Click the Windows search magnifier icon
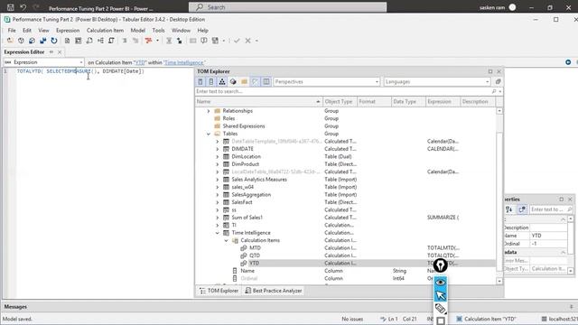Screen dimensions: 578x325 click(x=200, y=7)
